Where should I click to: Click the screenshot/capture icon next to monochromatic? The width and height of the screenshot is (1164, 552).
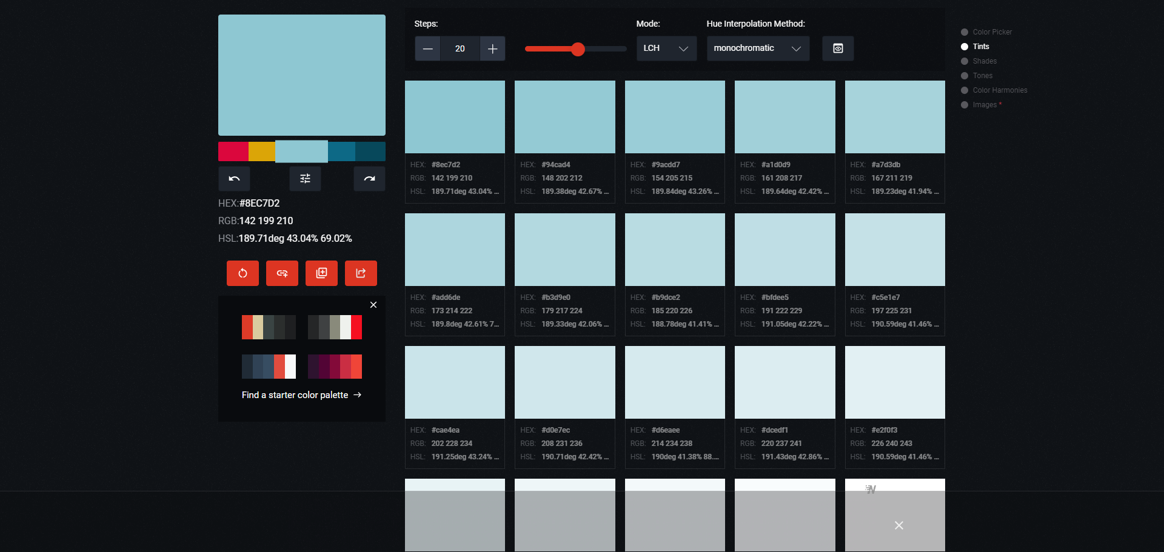(838, 48)
